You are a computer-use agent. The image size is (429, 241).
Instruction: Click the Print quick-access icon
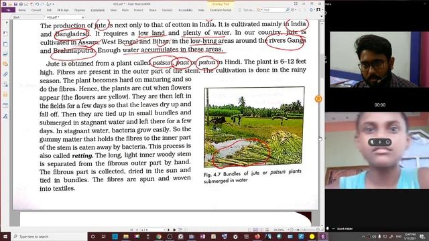point(21,4)
